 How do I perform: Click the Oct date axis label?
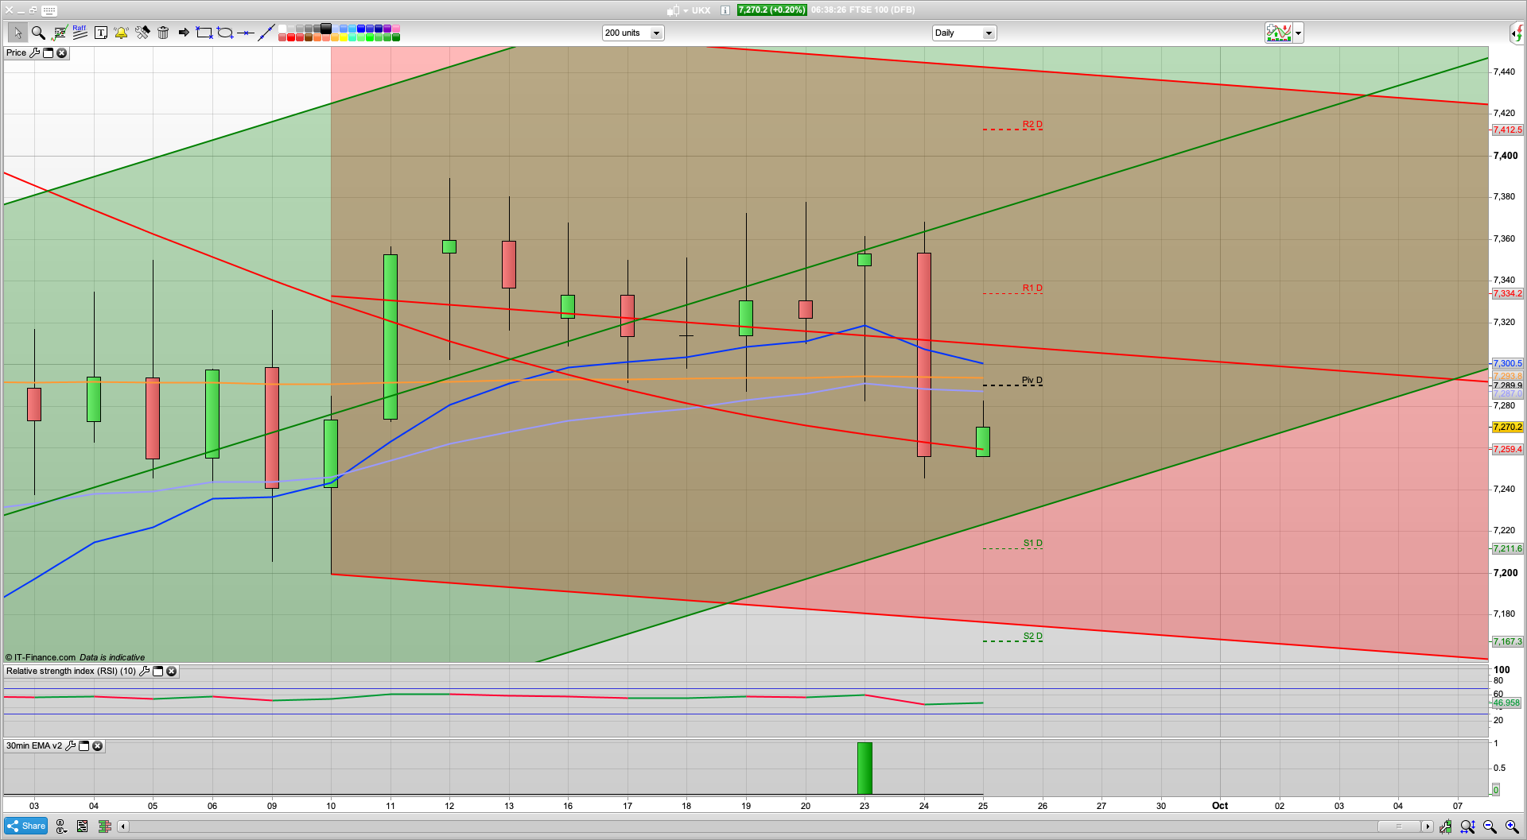(x=1220, y=806)
